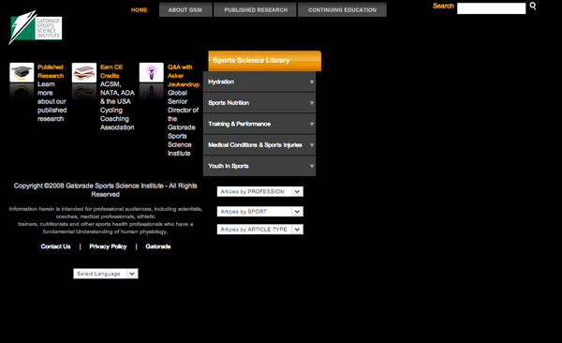The height and width of the screenshot is (343, 562).
Task: Open the Select Language dropdown
Action: (x=106, y=274)
